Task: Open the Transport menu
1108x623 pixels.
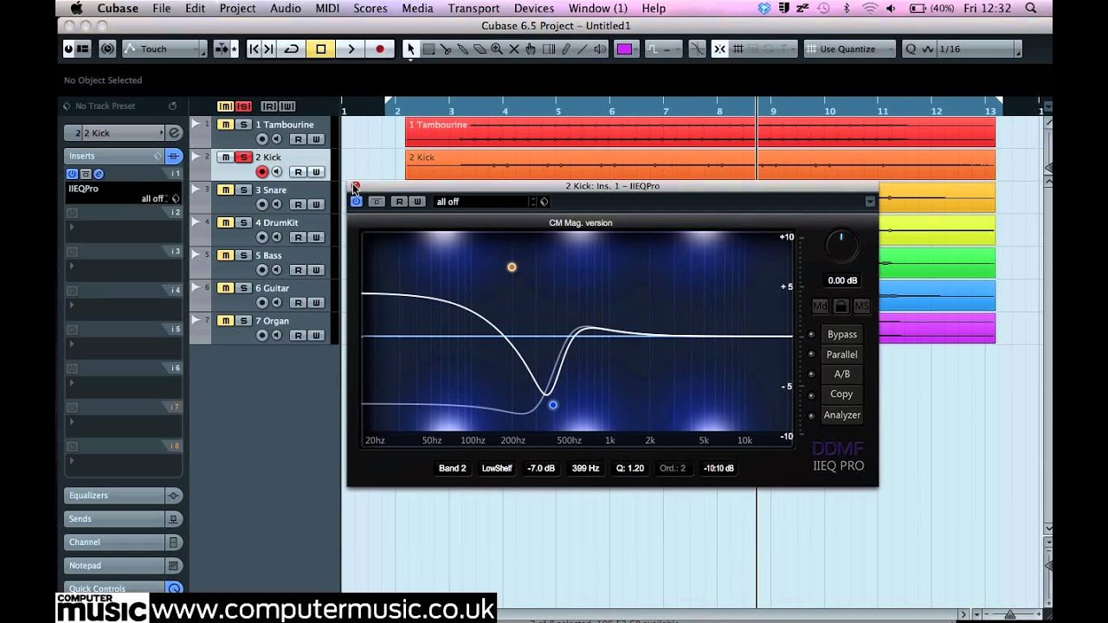Action: [x=473, y=8]
